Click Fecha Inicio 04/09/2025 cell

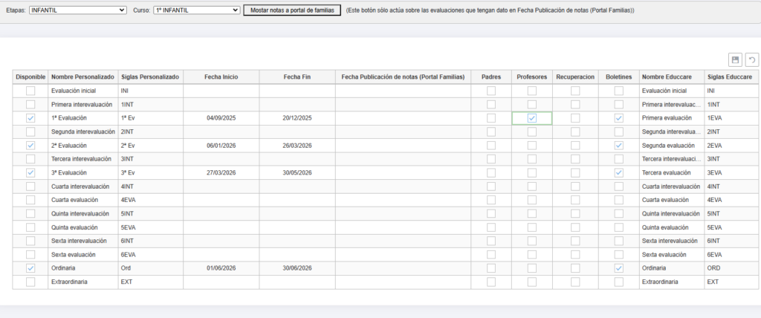221,118
